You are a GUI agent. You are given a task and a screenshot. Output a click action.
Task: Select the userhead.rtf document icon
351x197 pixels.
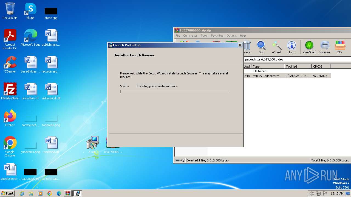(51, 145)
